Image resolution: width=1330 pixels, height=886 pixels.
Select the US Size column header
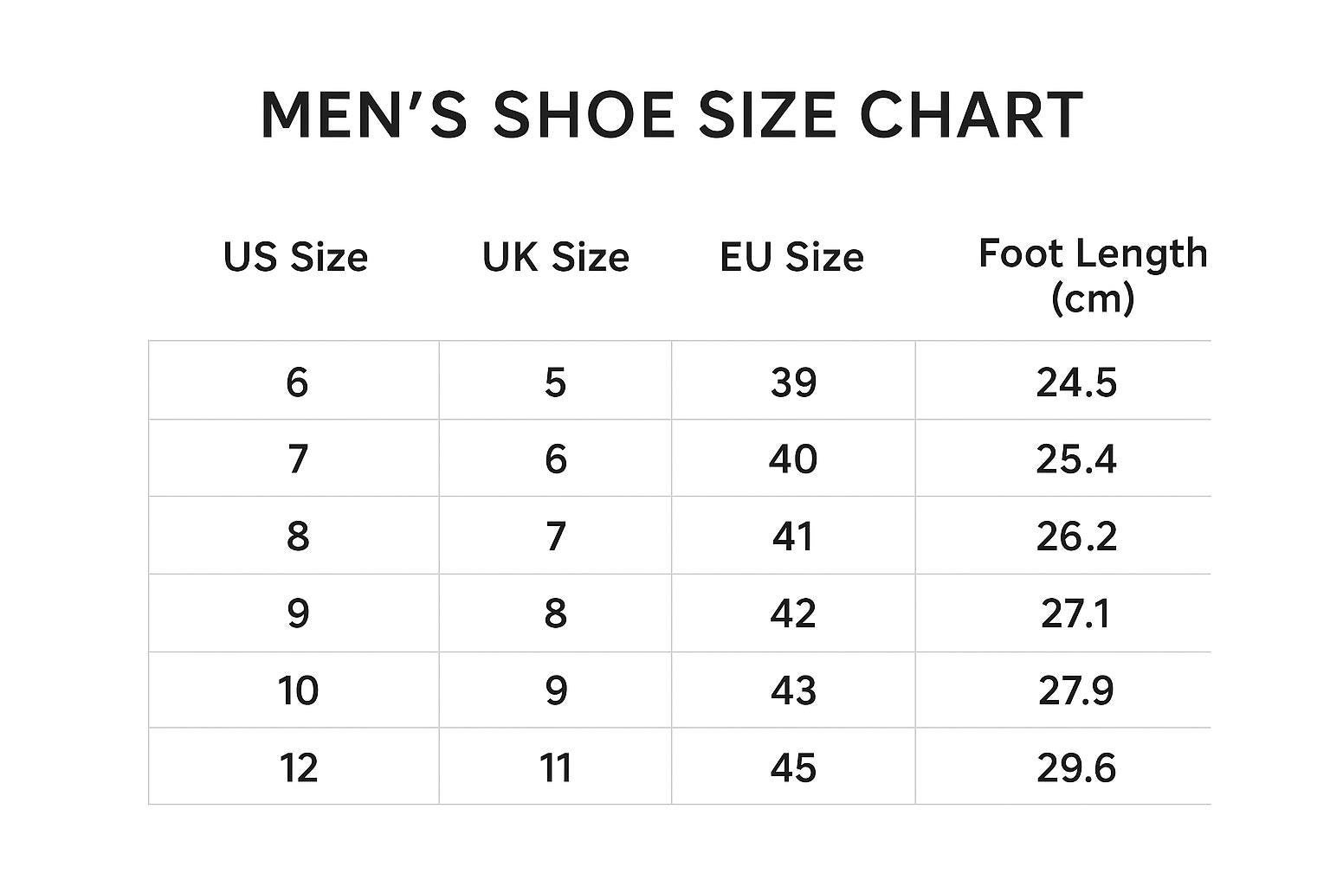[x=295, y=257]
